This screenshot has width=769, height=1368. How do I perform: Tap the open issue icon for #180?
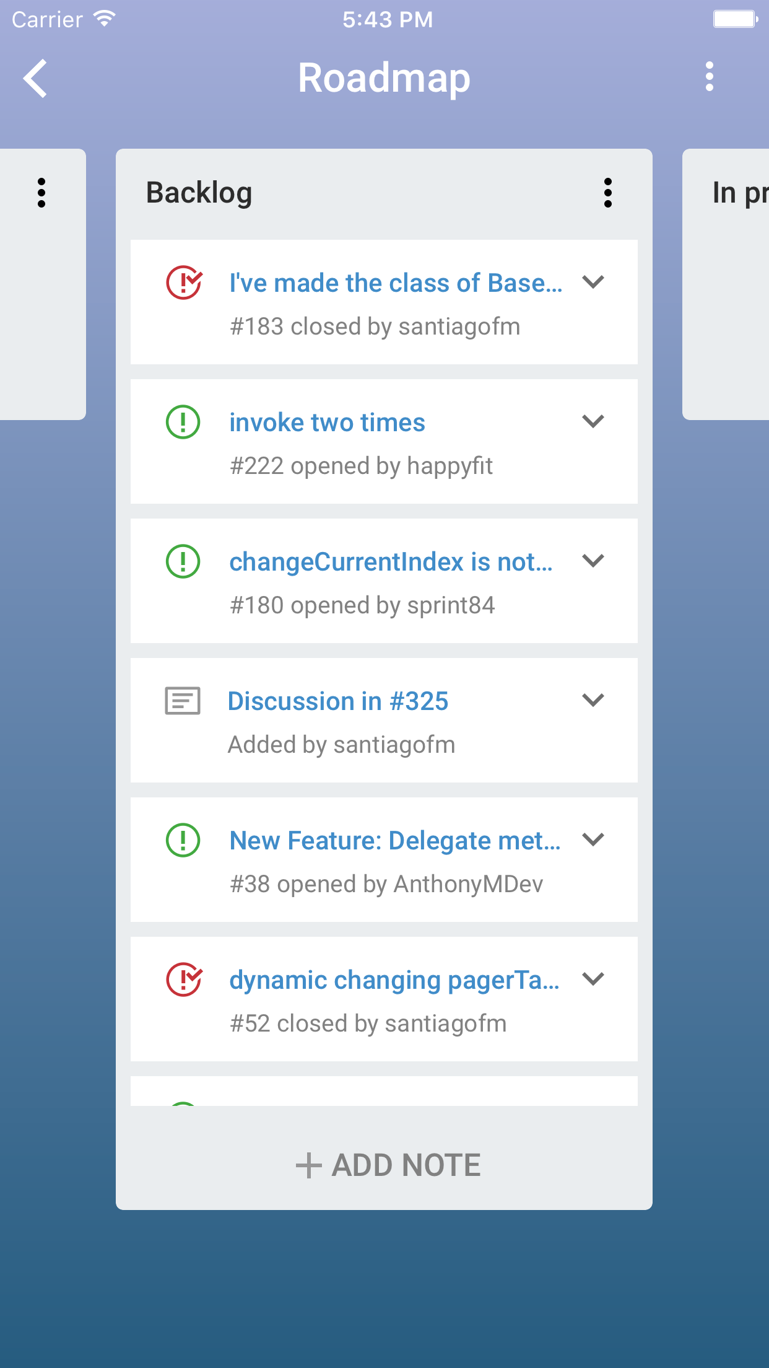183,561
